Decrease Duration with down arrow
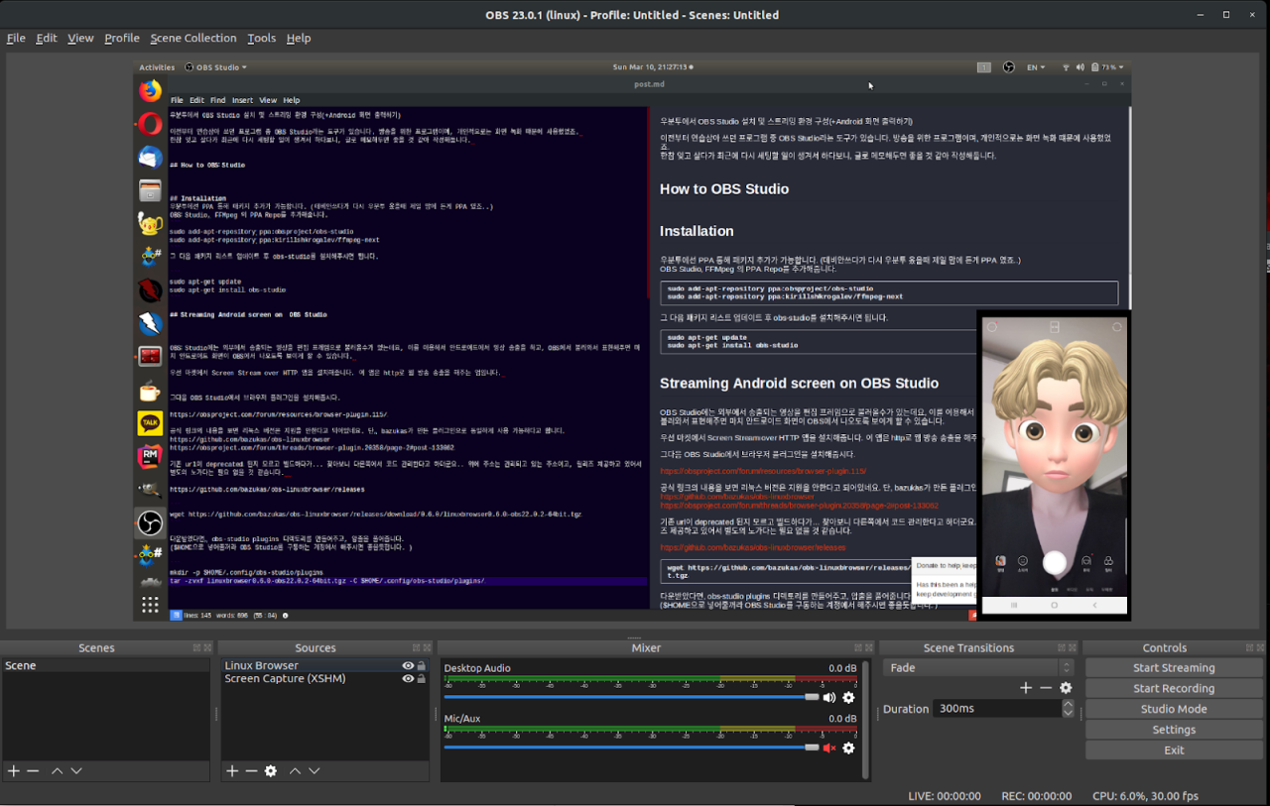Screen dimensions: 1270x806 (x=1068, y=714)
